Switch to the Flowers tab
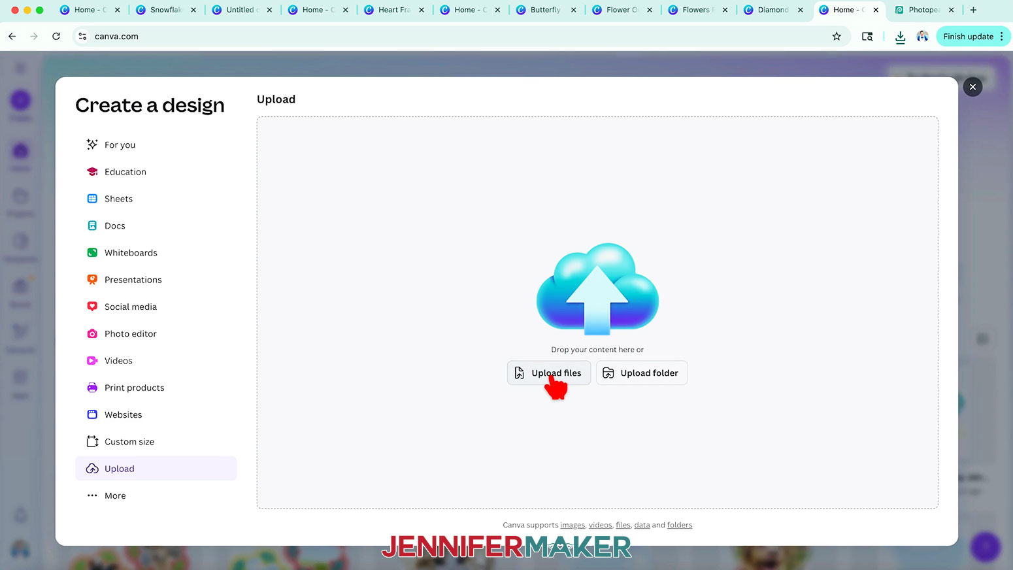The width and height of the screenshot is (1013, 570). (697, 10)
